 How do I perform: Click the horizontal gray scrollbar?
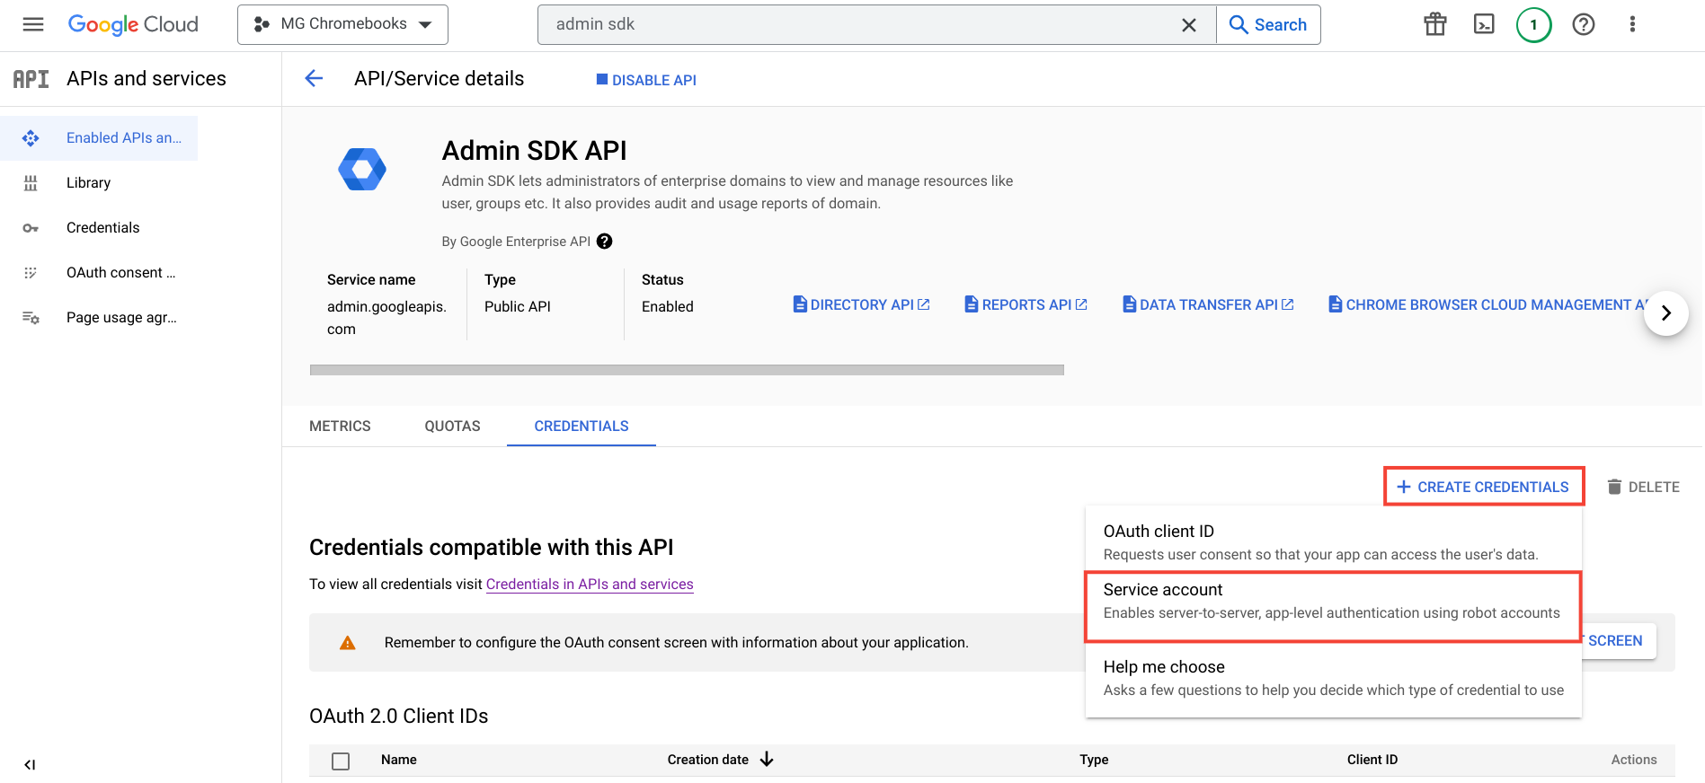click(x=687, y=370)
